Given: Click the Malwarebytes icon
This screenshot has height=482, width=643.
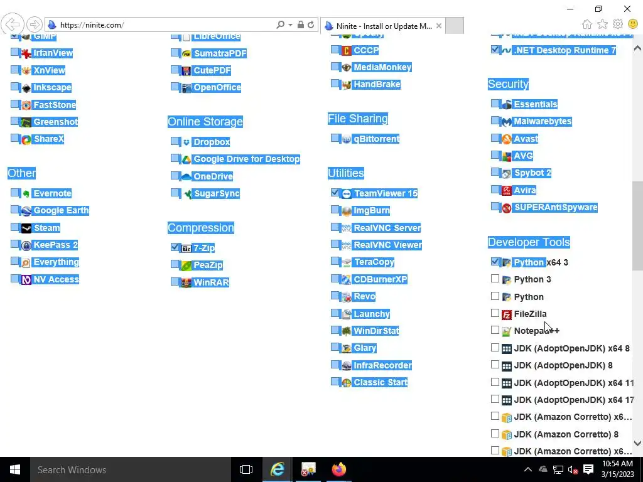Looking at the screenshot, I should tap(507, 122).
